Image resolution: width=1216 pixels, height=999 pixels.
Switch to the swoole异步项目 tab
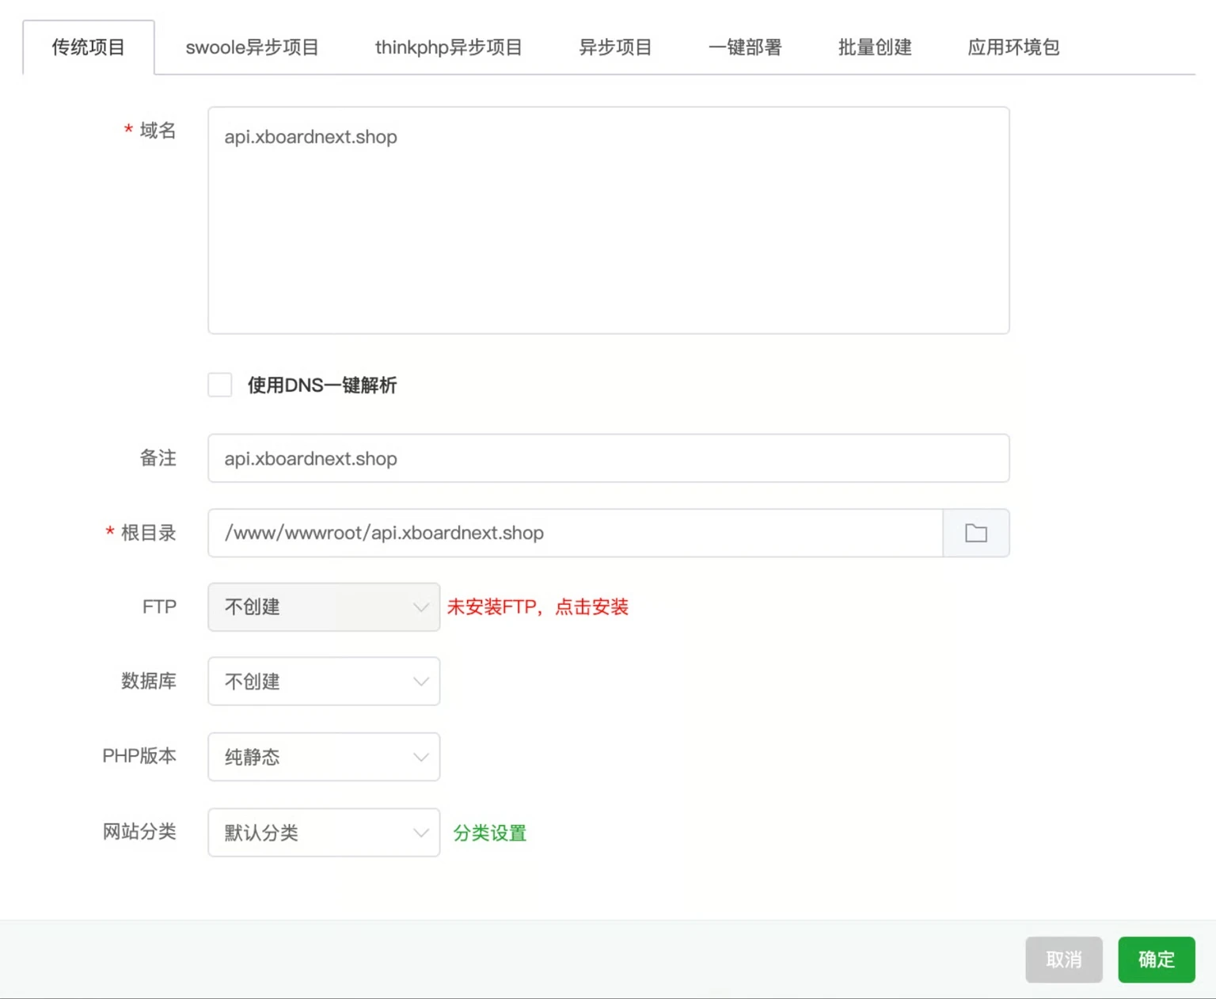252,47
